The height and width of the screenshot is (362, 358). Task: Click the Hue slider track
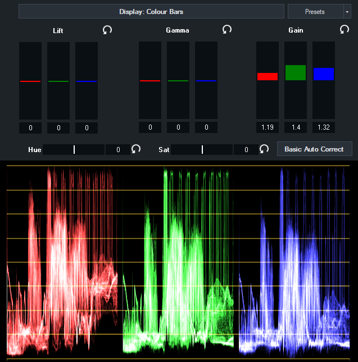(74, 150)
